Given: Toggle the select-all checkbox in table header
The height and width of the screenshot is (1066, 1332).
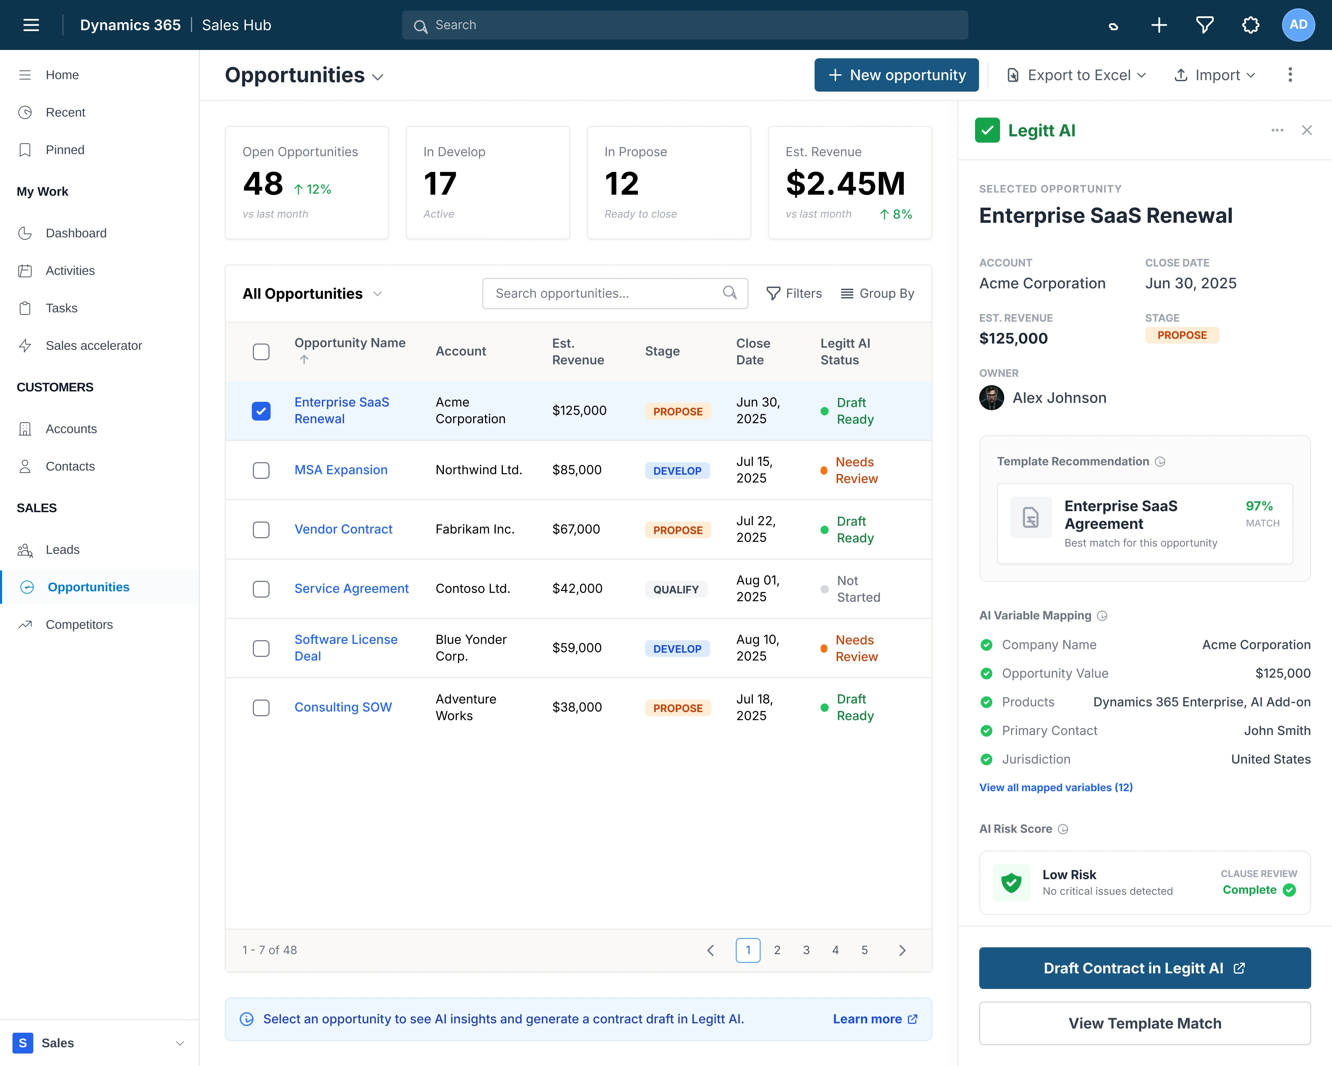Looking at the screenshot, I should (261, 352).
